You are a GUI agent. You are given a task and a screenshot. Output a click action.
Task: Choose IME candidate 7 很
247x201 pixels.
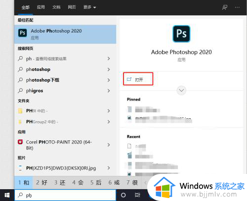point(132,182)
